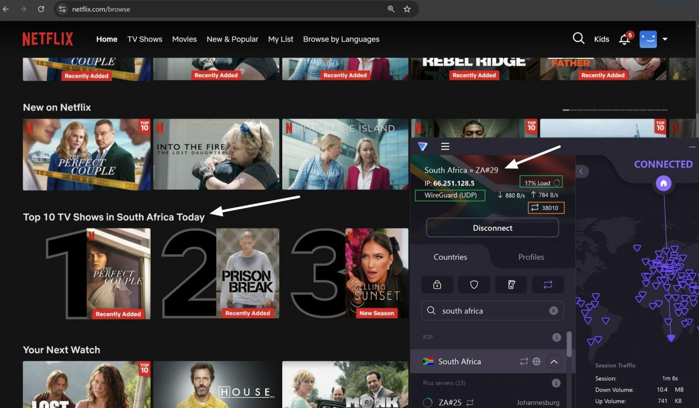Select the NetShield shield icon
699x408 pixels.
[x=474, y=285]
